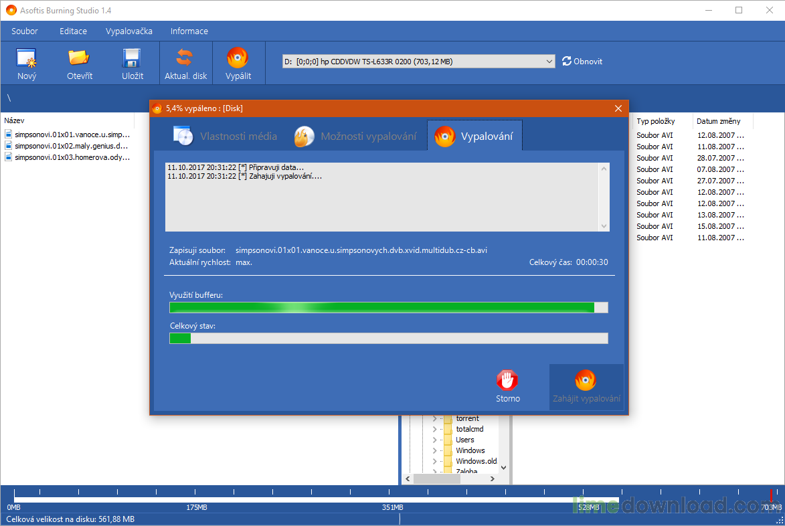Click the Obnovit refresh button
Image resolution: width=785 pixels, height=526 pixels.
pyautogui.click(x=582, y=62)
